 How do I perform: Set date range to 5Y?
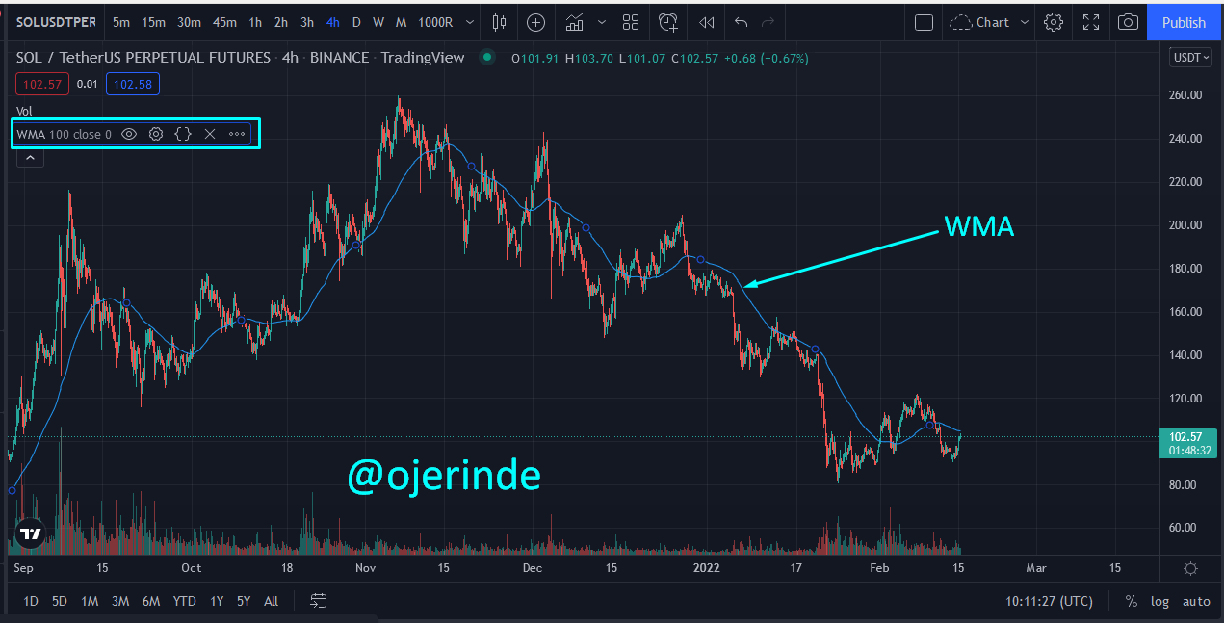pos(244,601)
